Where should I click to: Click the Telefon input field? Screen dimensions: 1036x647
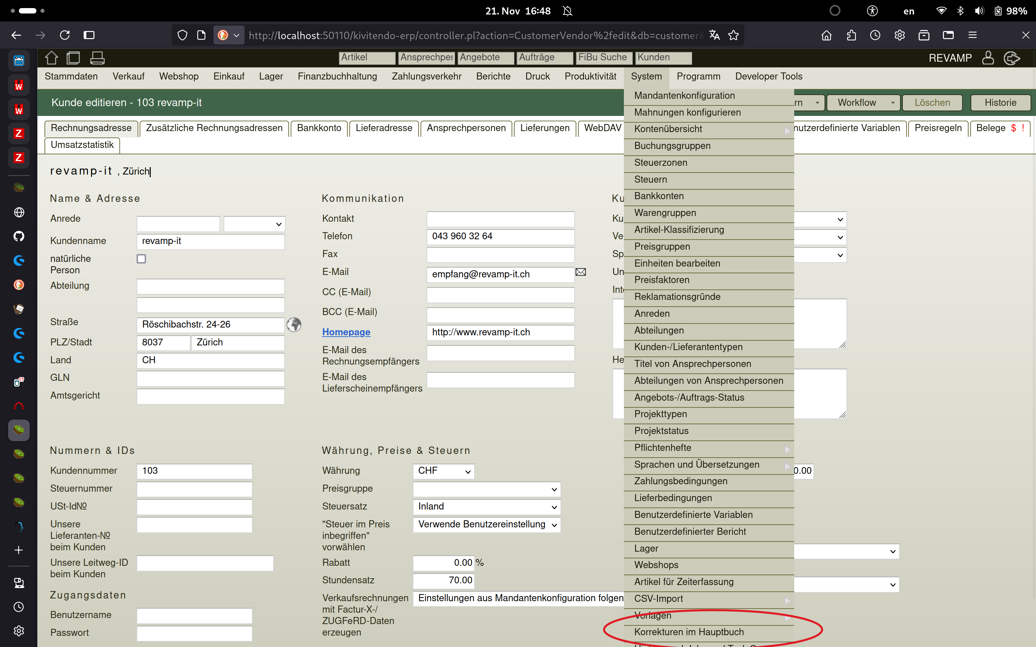point(500,237)
